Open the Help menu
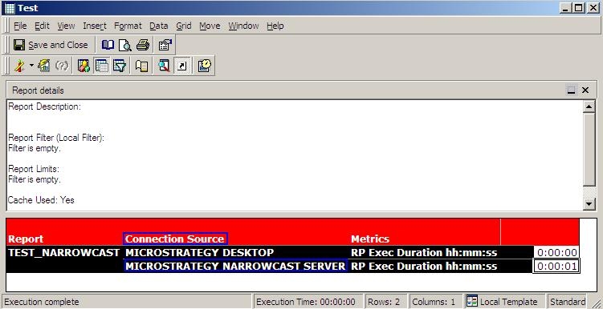Image resolution: width=603 pixels, height=309 pixels. tap(275, 26)
